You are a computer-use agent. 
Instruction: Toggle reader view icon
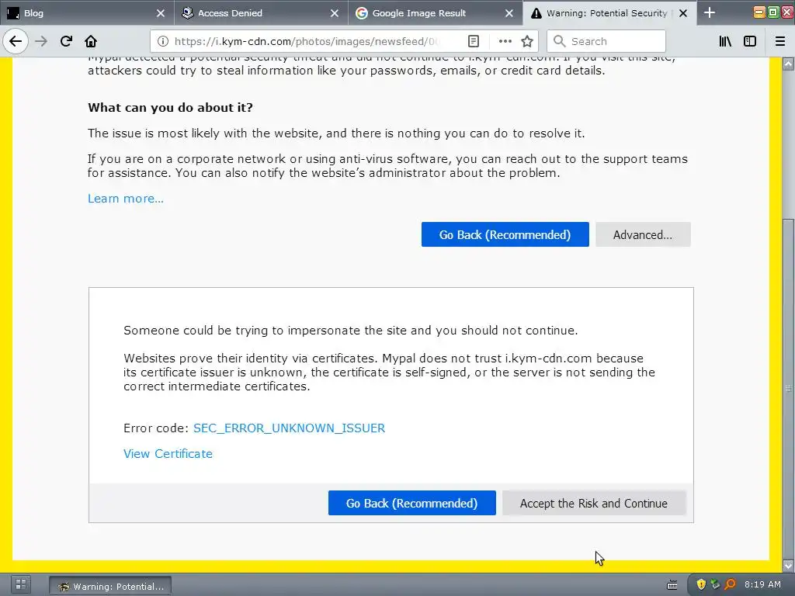pos(474,41)
